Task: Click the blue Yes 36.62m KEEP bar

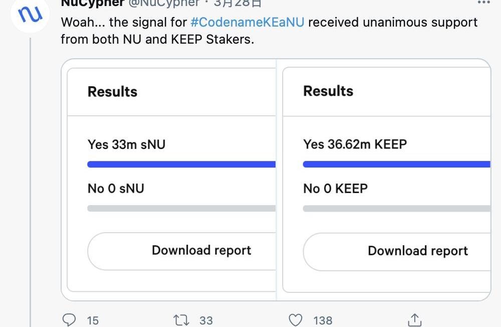Action: pyautogui.click(x=396, y=164)
